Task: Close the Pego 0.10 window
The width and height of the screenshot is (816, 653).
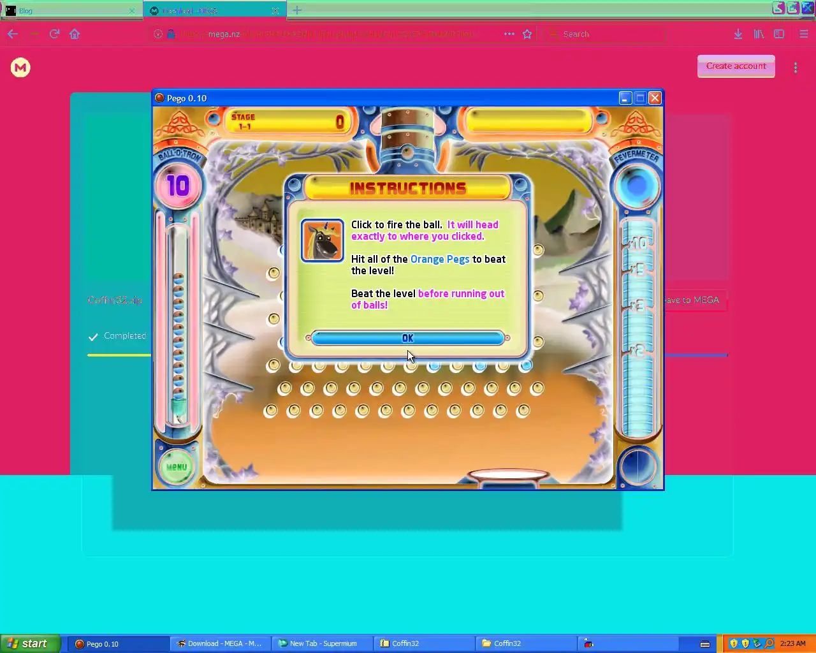Action: click(x=655, y=98)
